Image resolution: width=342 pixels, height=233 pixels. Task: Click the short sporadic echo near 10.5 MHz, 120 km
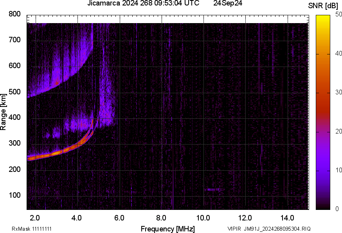click(213, 190)
